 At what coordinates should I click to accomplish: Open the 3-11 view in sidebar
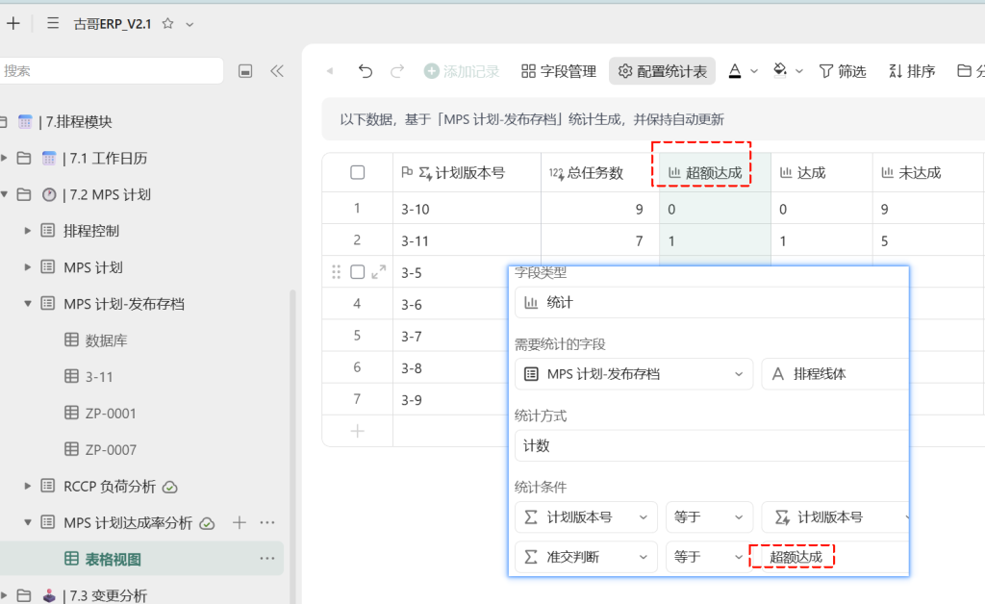(99, 377)
